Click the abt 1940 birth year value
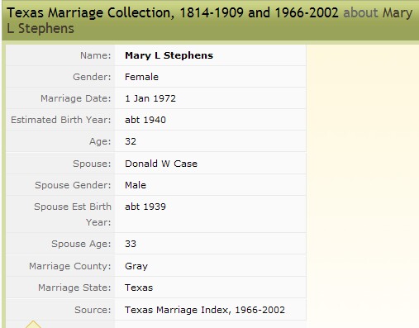Image resolution: width=419 pixels, height=328 pixels. 145,120
